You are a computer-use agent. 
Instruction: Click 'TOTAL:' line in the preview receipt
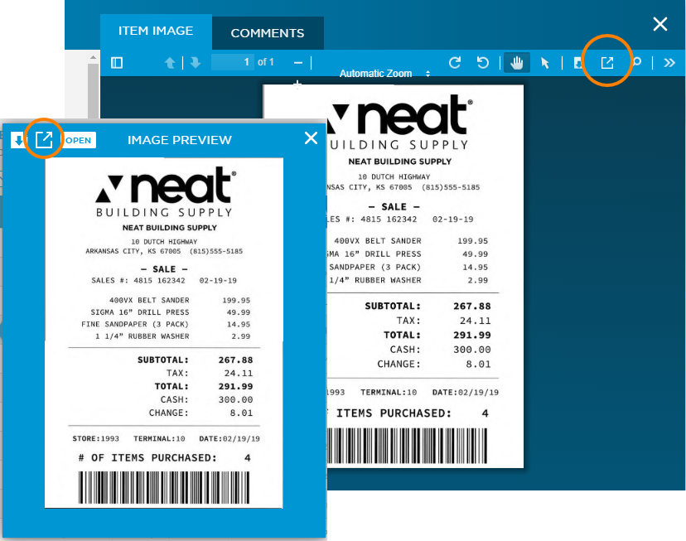click(x=204, y=386)
